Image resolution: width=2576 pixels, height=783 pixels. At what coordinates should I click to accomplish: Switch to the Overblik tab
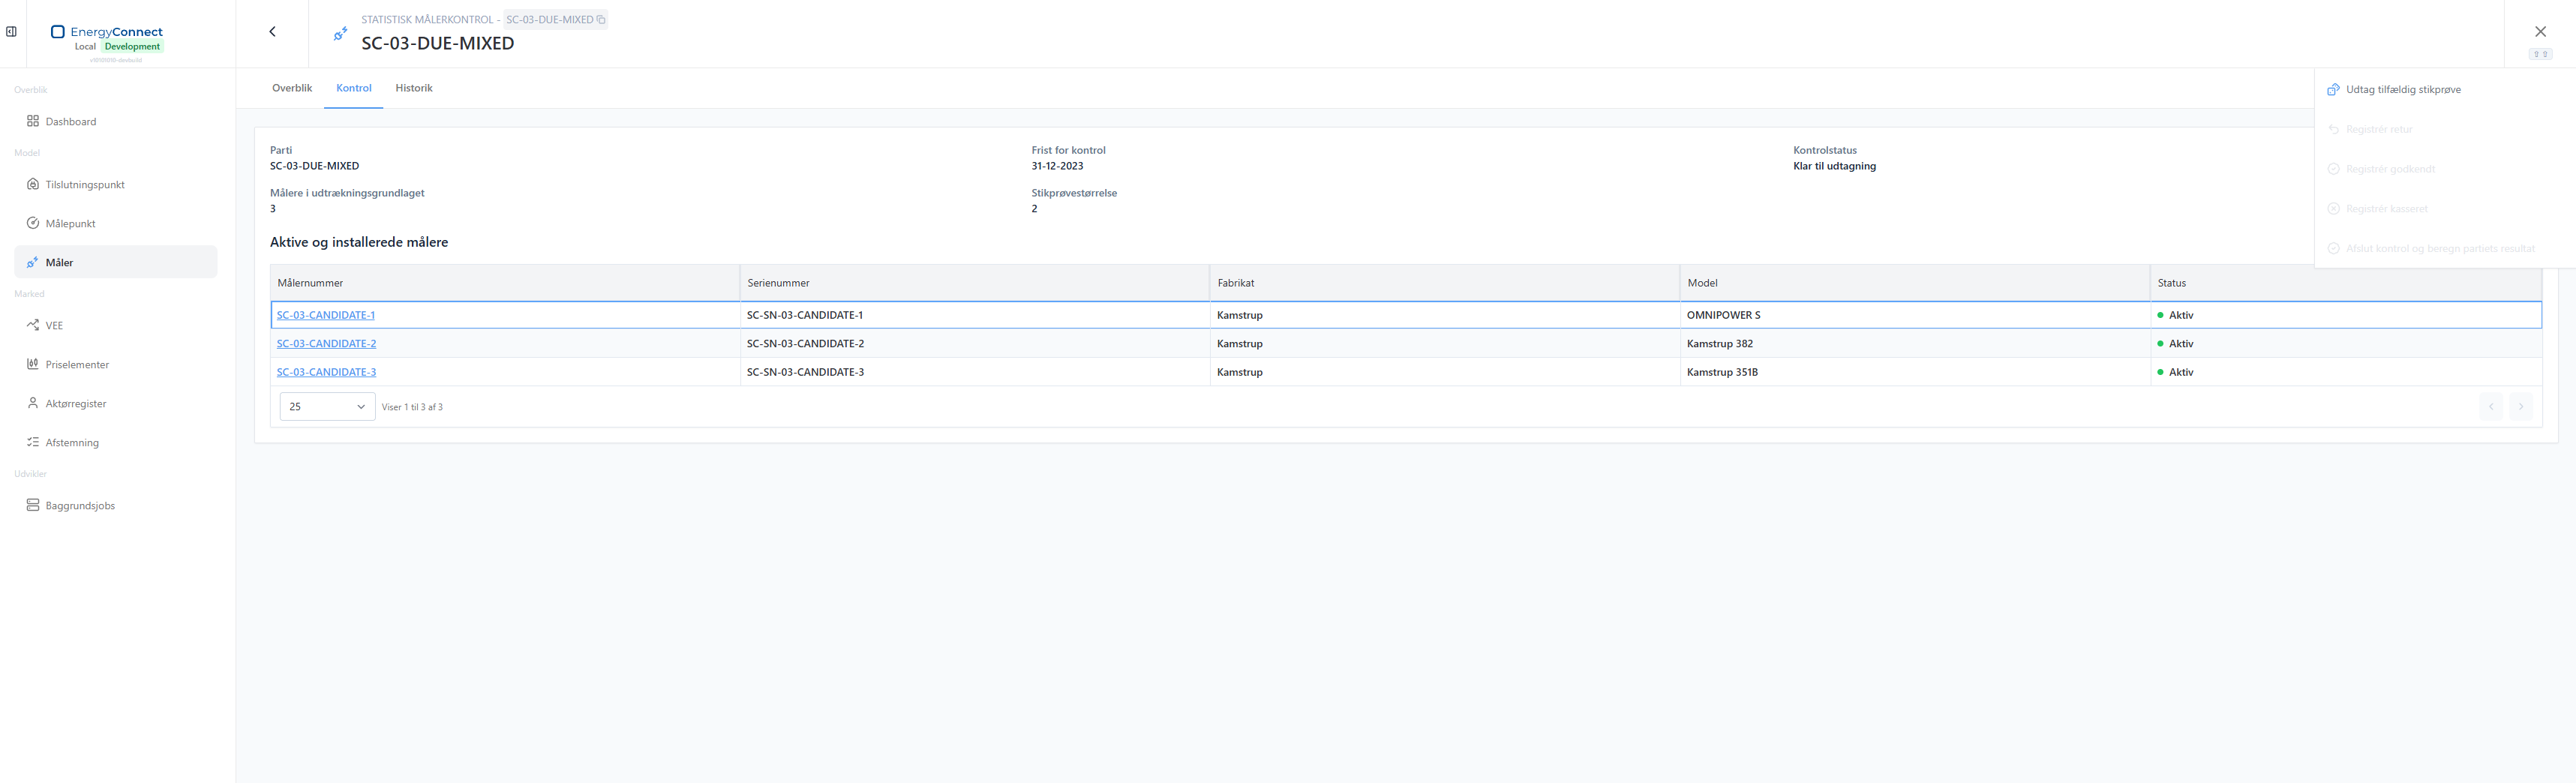click(x=292, y=88)
